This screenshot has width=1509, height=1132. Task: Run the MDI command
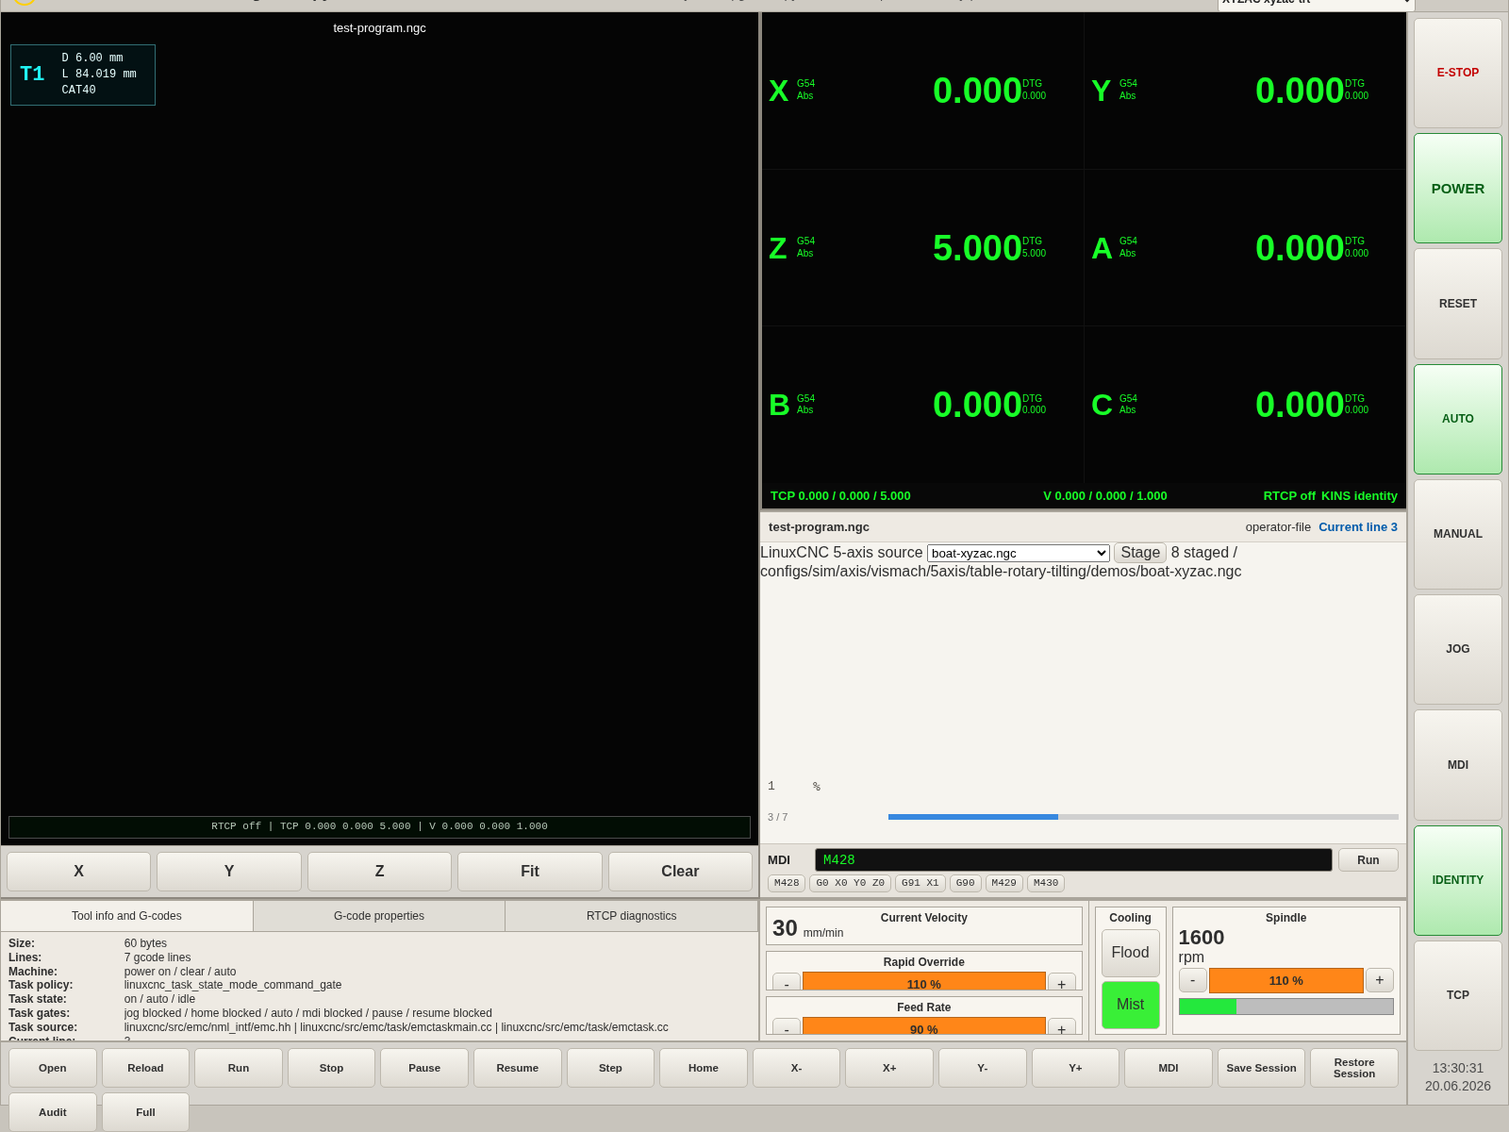coord(1368,860)
